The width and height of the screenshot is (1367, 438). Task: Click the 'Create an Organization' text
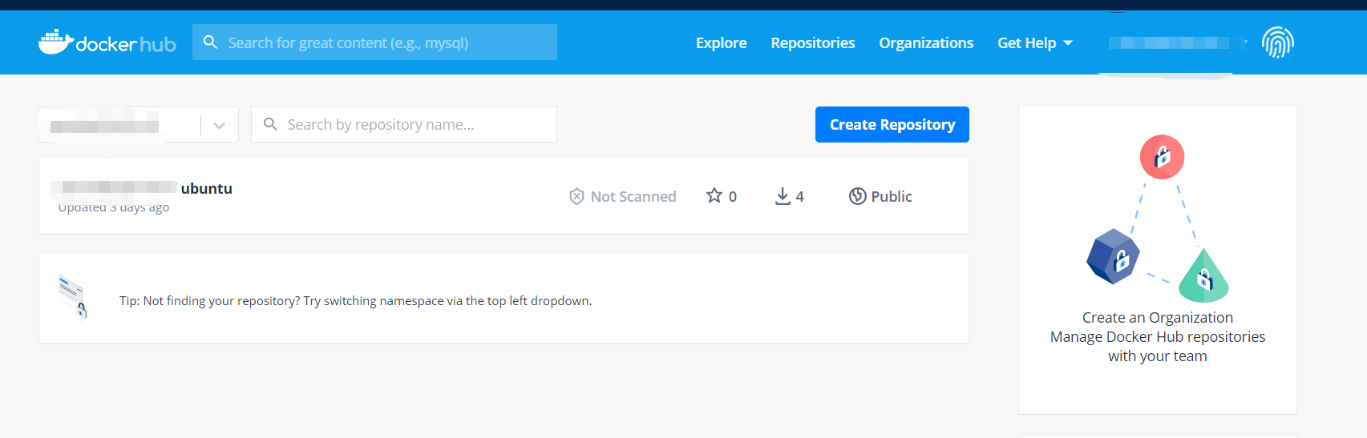pyautogui.click(x=1158, y=318)
